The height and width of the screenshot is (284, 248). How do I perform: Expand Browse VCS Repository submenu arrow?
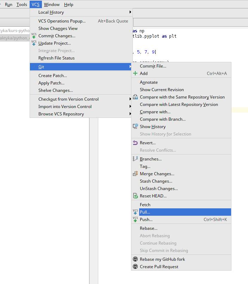click(x=130, y=114)
